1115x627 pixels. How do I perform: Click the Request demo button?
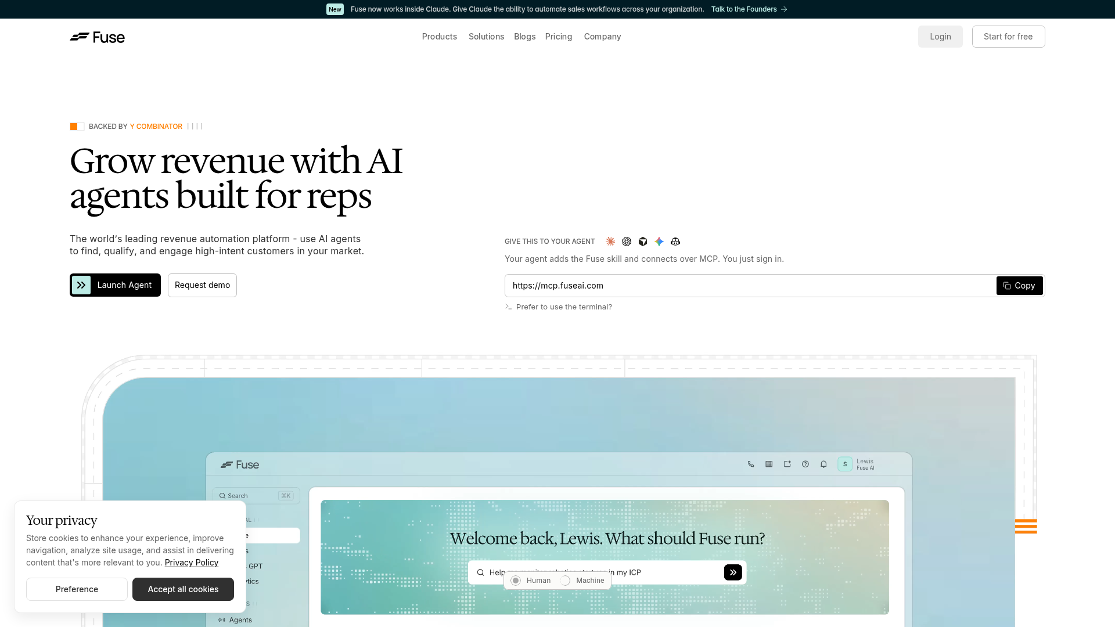point(202,285)
